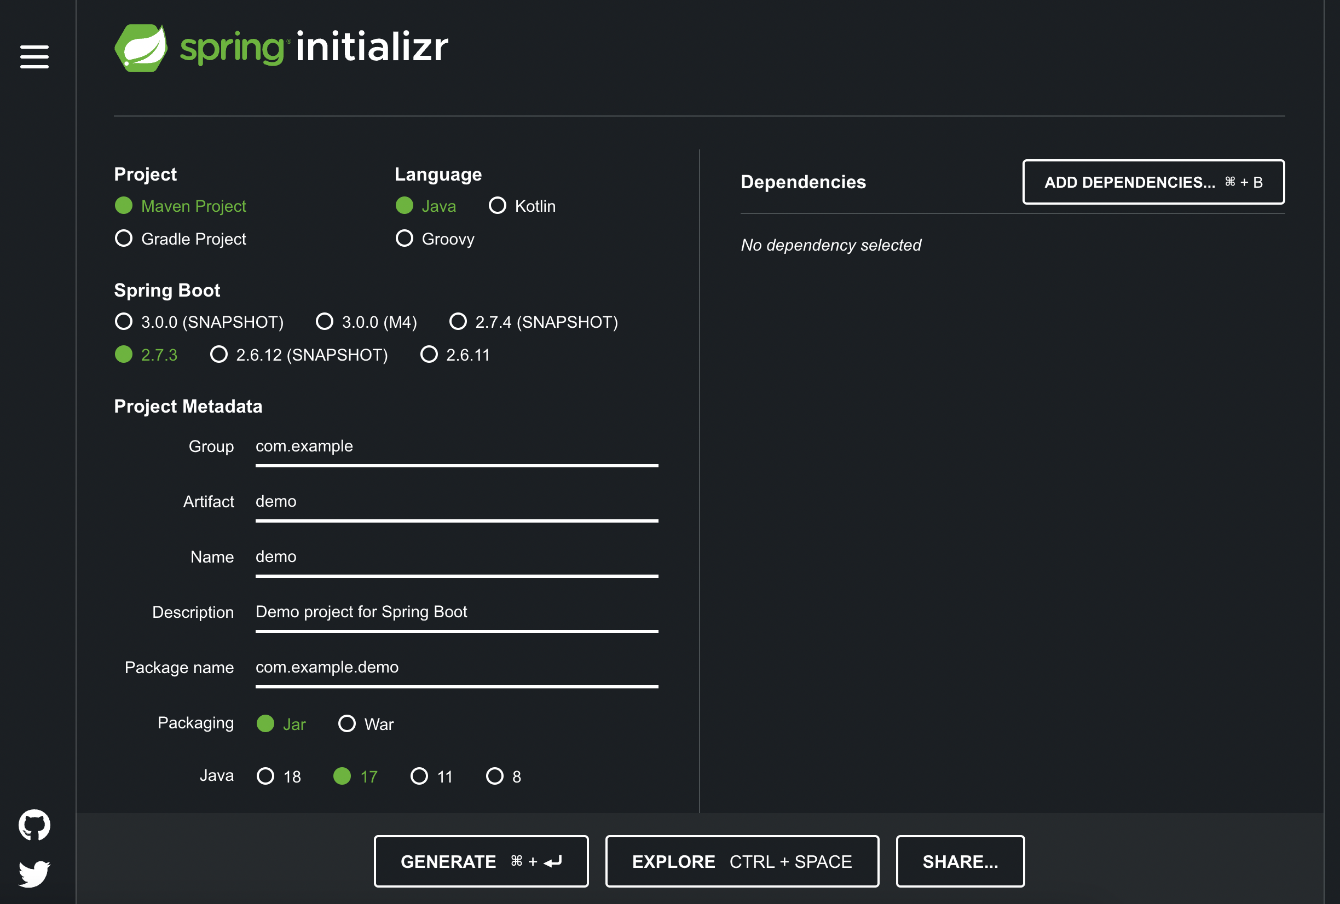This screenshot has height=904, width=1340.
Task: Choose War packaging
Action: point(347,723)
